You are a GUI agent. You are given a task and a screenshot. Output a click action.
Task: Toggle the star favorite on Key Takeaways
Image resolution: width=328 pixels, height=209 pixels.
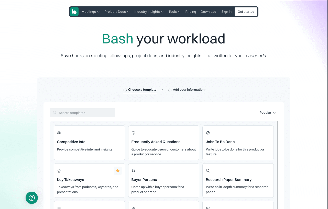(x=118, y=171)
